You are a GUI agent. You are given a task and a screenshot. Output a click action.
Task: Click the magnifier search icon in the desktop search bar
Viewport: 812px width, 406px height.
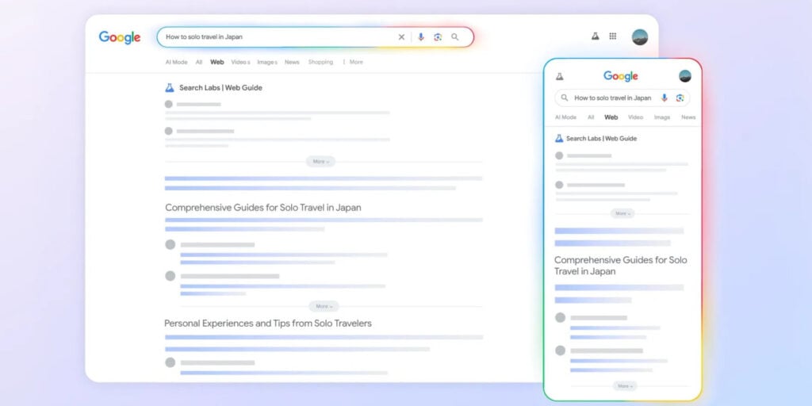[455, 37]
